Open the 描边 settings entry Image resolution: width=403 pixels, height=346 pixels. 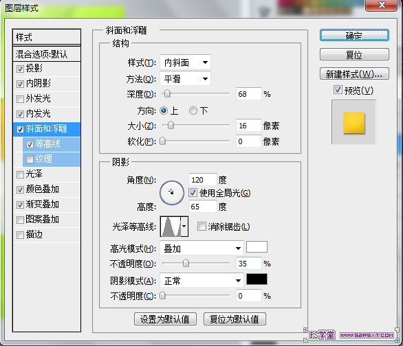click(34, 235)
